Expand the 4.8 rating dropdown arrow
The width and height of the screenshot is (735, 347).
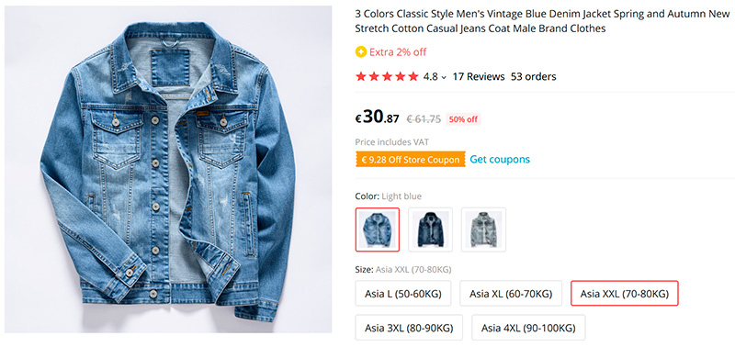(x=444, y=77)
